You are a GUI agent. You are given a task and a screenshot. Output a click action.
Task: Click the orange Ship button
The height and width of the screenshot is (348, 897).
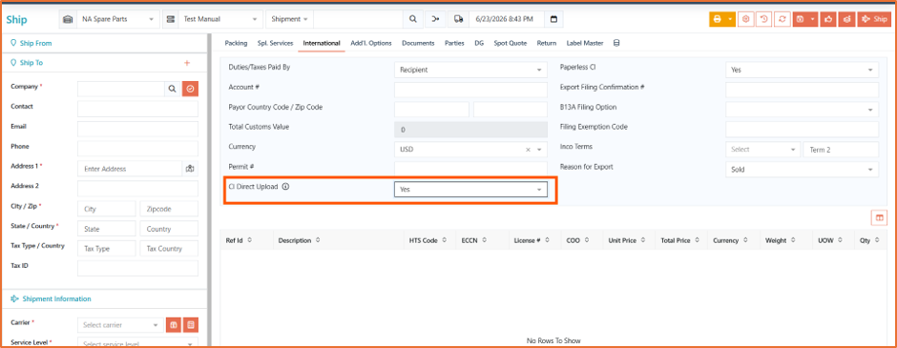point(874,19)
